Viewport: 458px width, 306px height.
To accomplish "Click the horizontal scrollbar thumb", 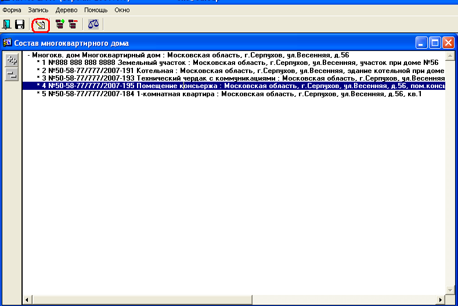I will 142,300.
